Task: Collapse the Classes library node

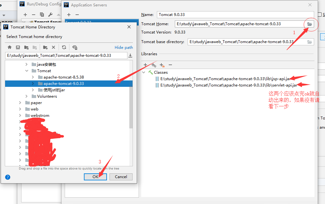Action: [144, 72]
